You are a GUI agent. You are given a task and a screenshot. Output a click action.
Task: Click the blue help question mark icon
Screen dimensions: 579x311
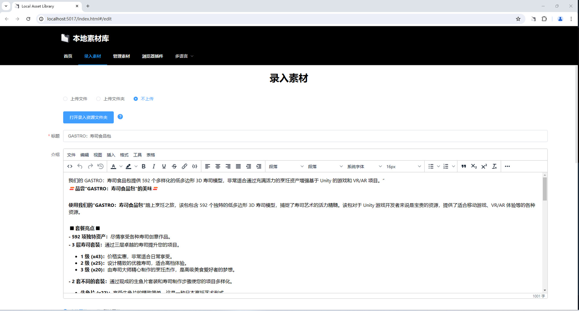[120, 117]
